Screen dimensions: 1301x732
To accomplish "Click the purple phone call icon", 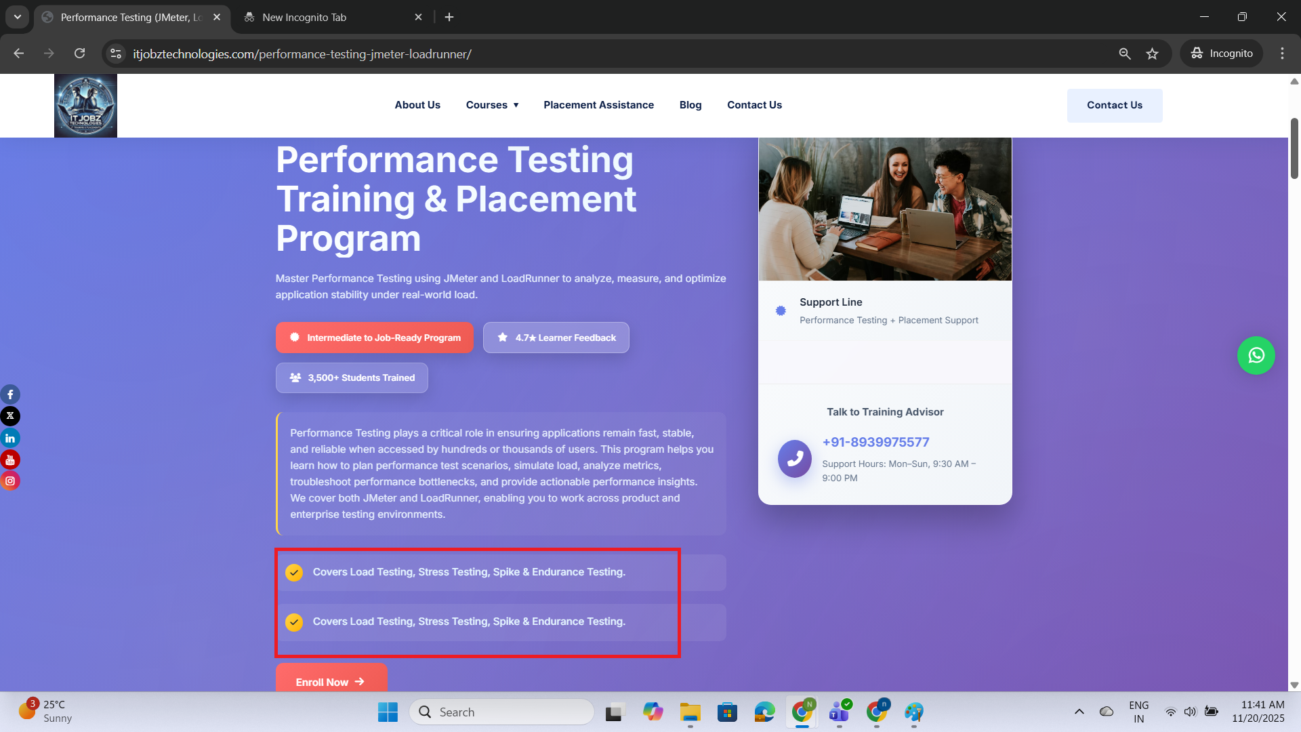I will 795,459.
